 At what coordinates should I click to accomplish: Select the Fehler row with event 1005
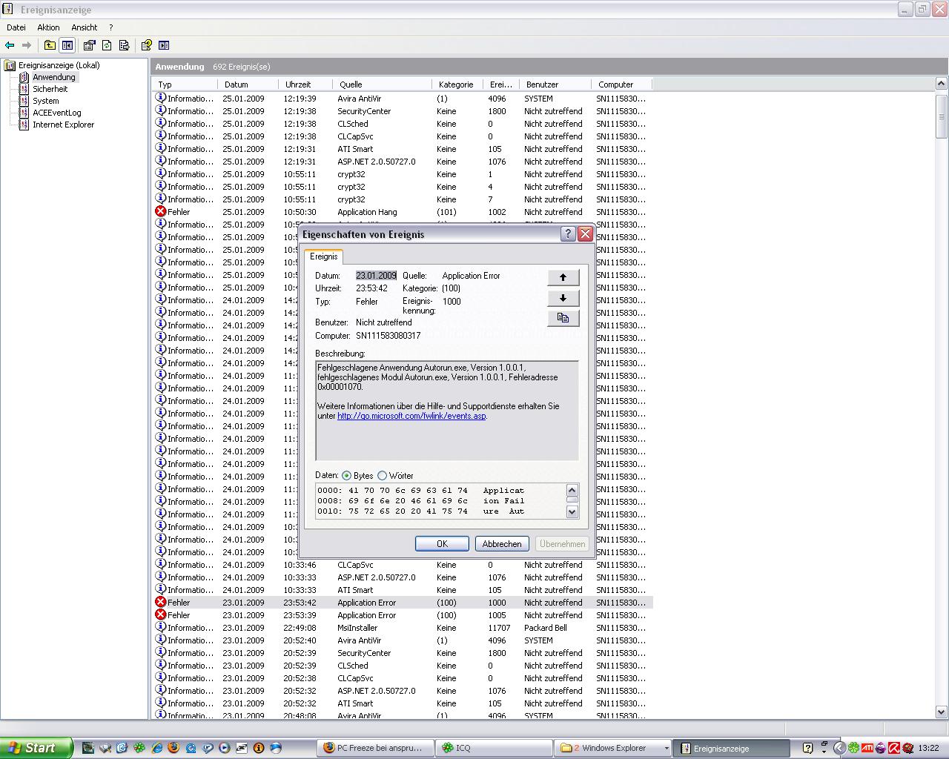coord(402,615)
